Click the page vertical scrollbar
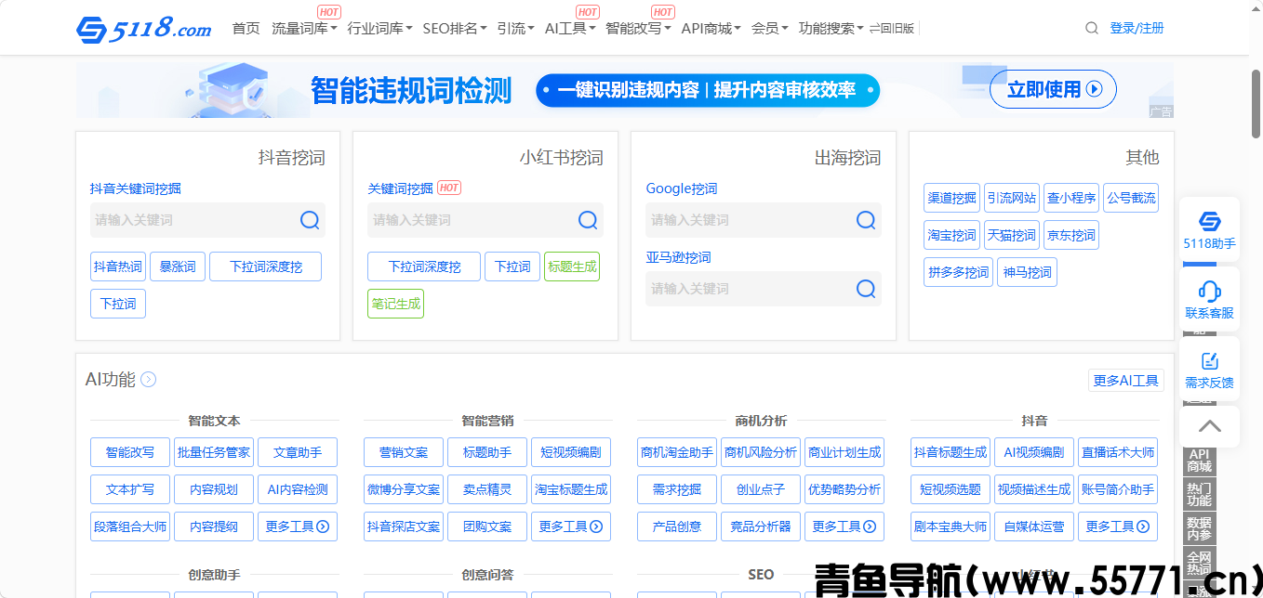Viewport: 1263px width, 598px height. coord(1256,102)
